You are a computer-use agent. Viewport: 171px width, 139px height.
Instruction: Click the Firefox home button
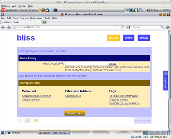[168, 27]
